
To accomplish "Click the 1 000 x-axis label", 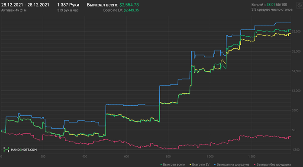I will (x=210, y=157).
